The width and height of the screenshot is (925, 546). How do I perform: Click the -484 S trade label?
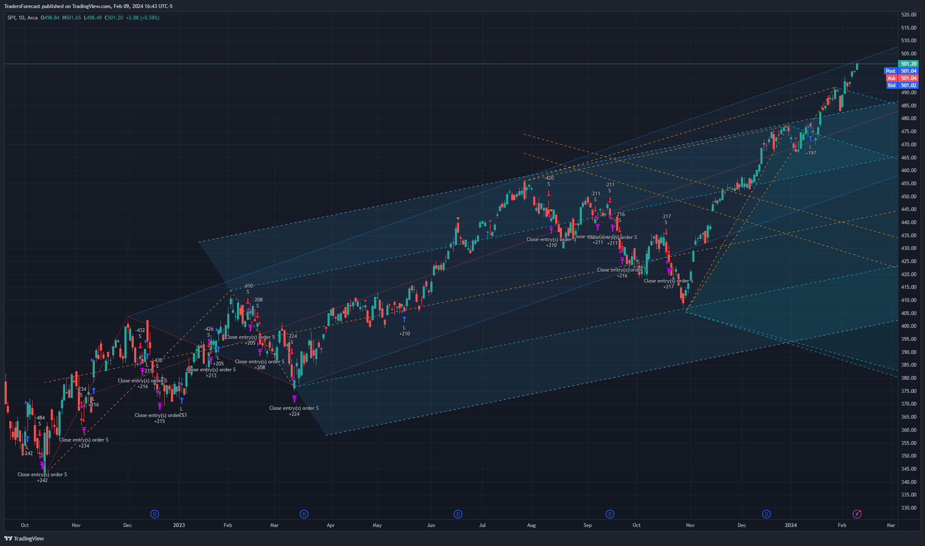tap(40, 421)
